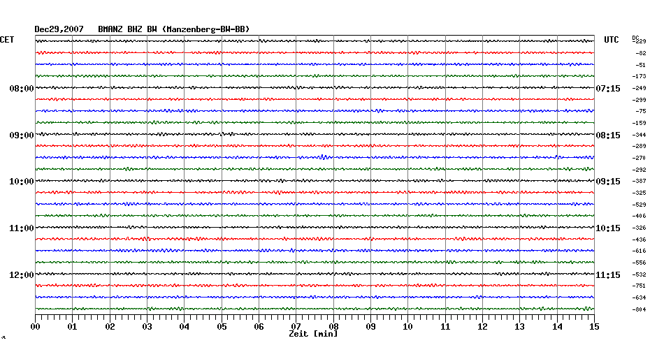Select the 11:00 CET time label
This screenshot has height=345, width=650.
click(22, 228)
